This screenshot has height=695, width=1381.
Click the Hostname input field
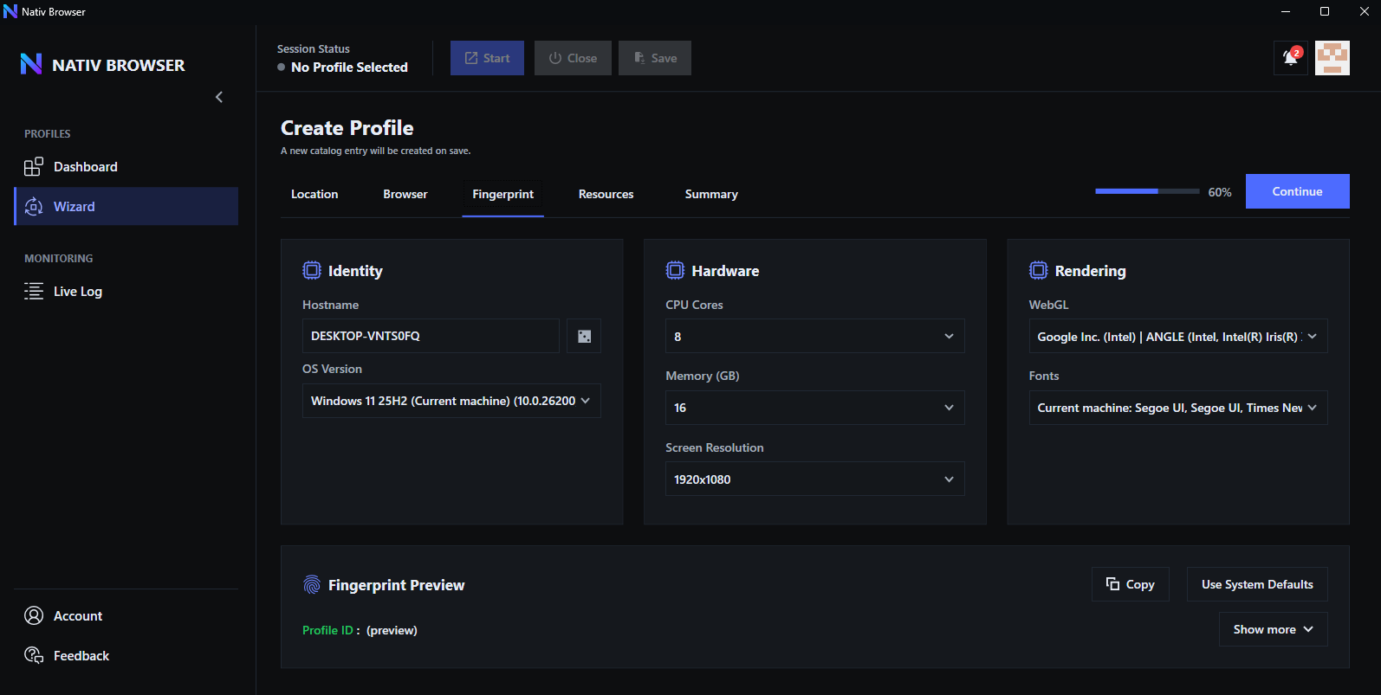tap(431, 336)
